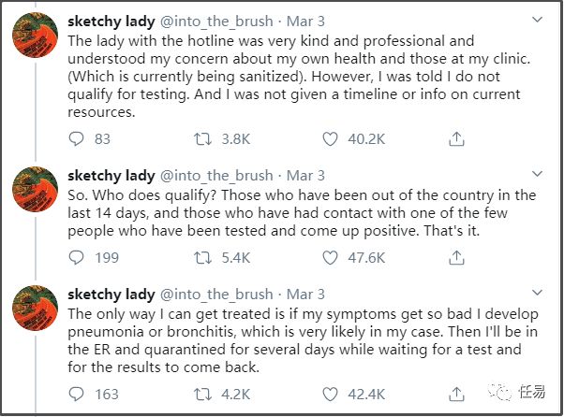Screen dimensions: 564x417
Task: Share the pneumonia or bronchitis tweet
Action: pos(456,394)
